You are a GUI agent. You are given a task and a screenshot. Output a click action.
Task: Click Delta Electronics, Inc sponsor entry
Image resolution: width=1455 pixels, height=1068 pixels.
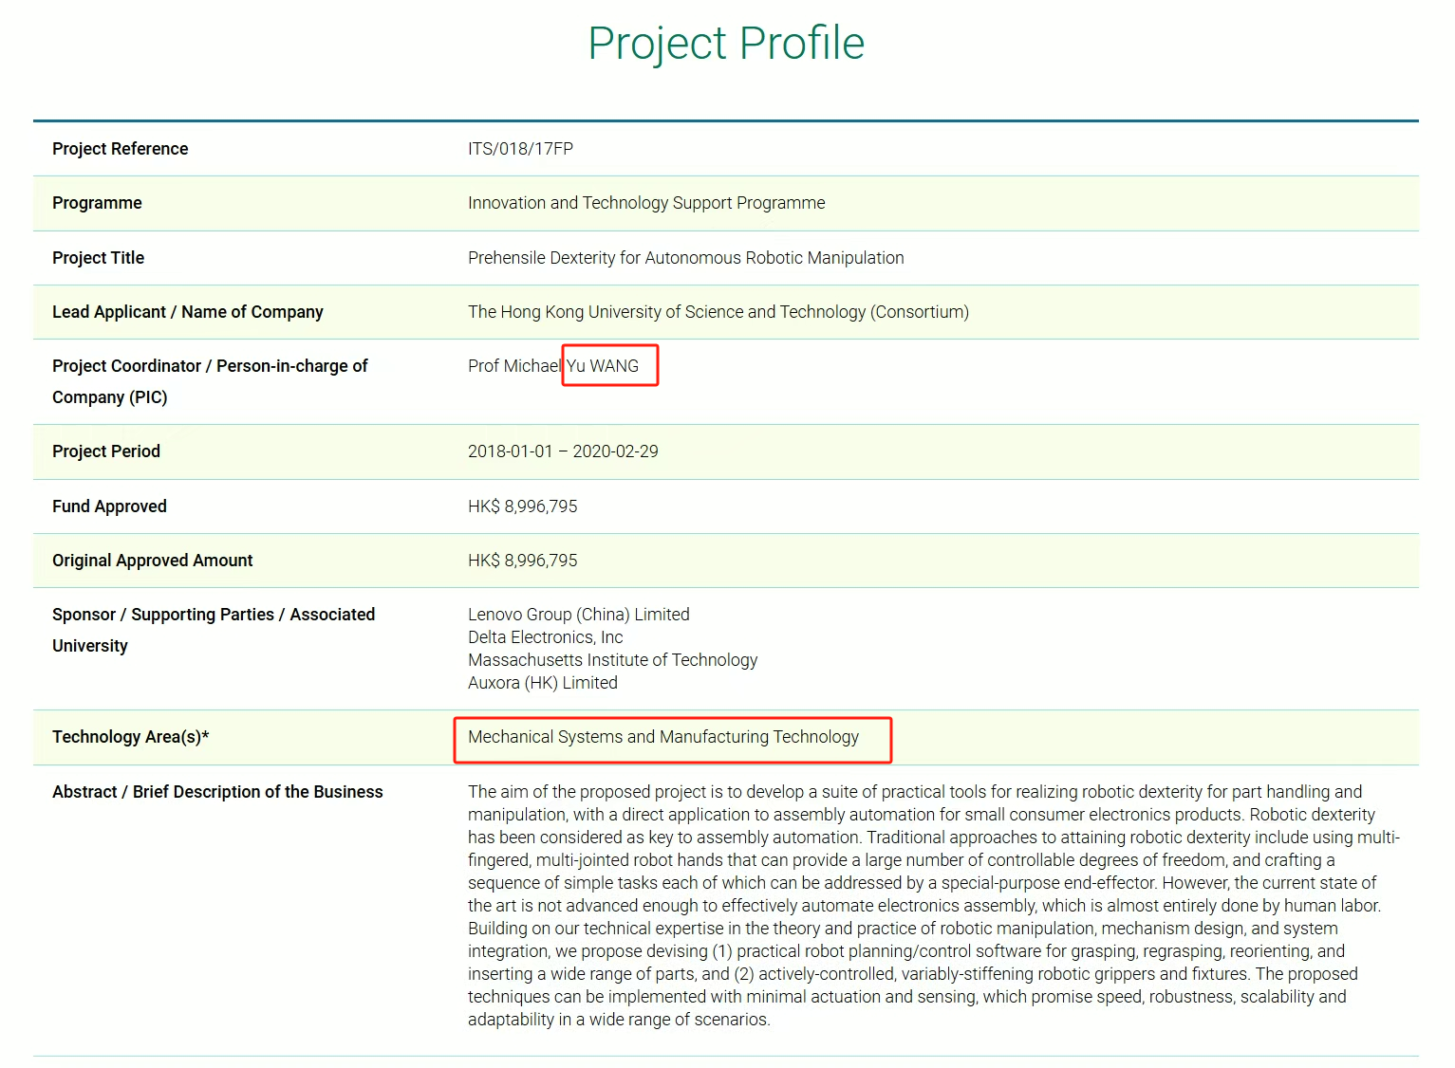pyautogui.click(x=545, y=637)
